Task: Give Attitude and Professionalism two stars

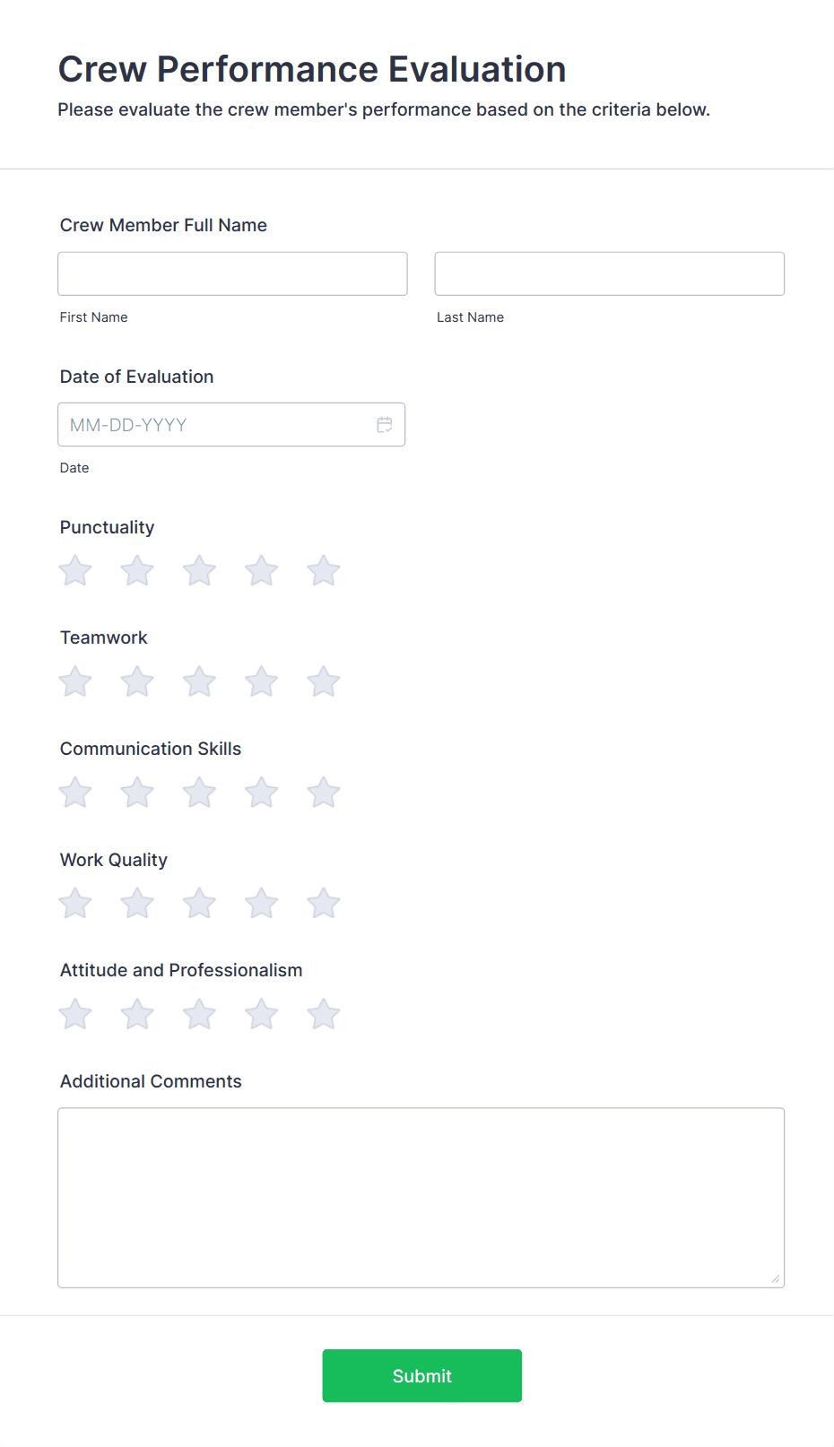Action: [137, 1014]
